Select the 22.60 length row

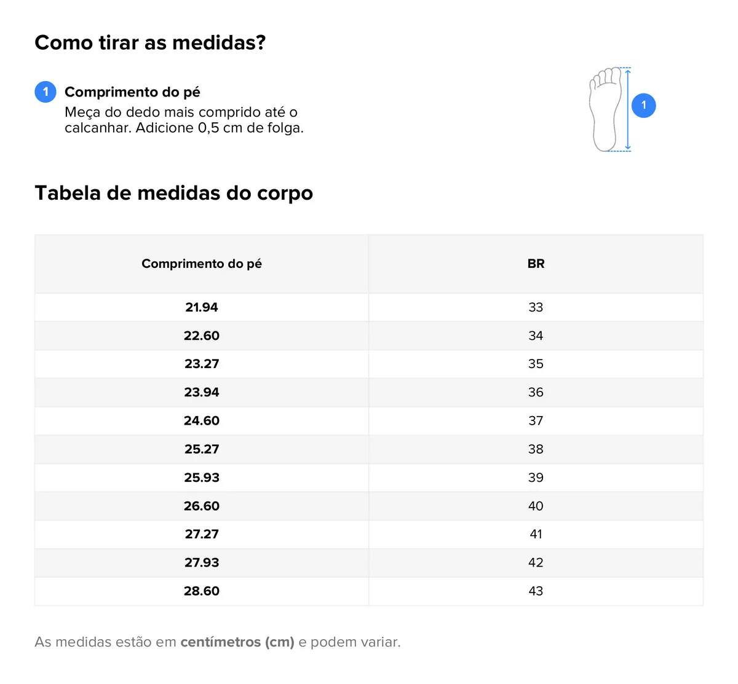click(x=369, y=336)
